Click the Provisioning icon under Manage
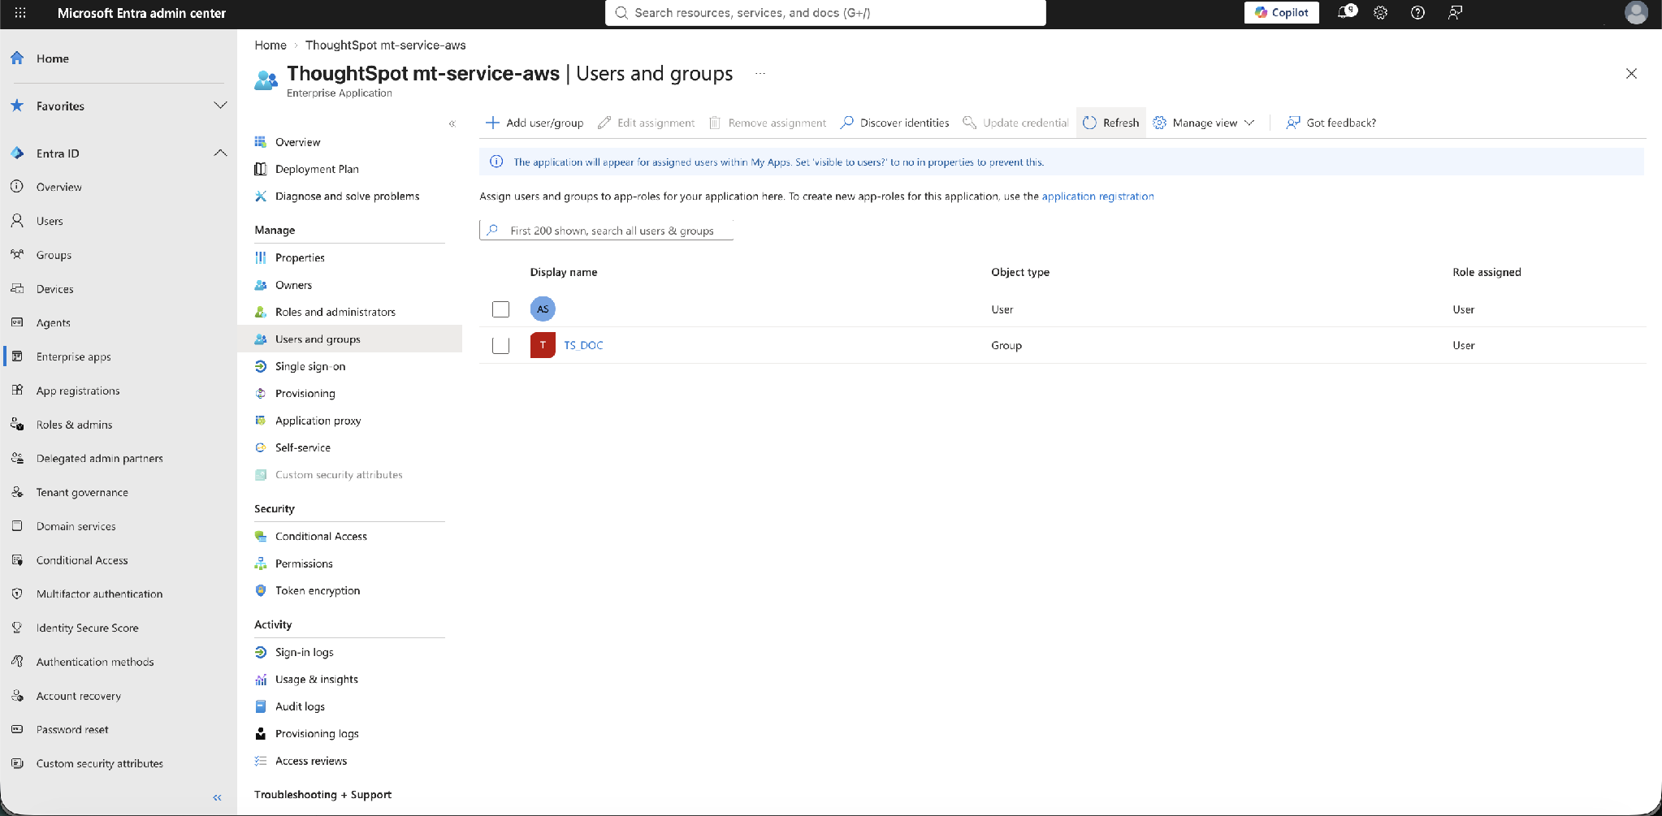1662x816 pixels. [x=261, y=393]
